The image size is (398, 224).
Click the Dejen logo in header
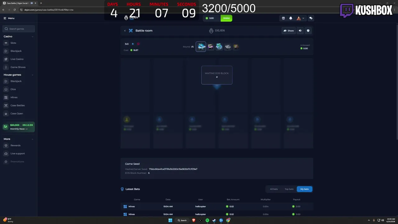click(131, 18)
